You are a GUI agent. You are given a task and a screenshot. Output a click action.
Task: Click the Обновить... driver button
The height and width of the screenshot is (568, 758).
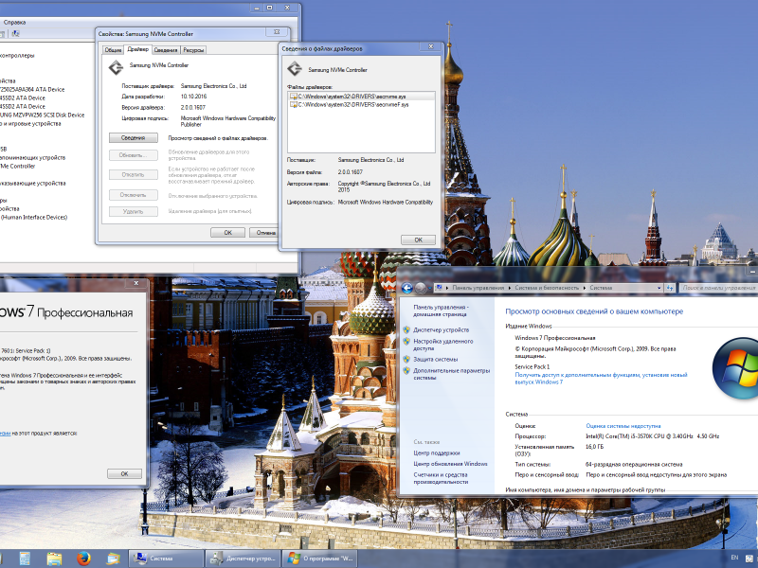coord(133,155)
